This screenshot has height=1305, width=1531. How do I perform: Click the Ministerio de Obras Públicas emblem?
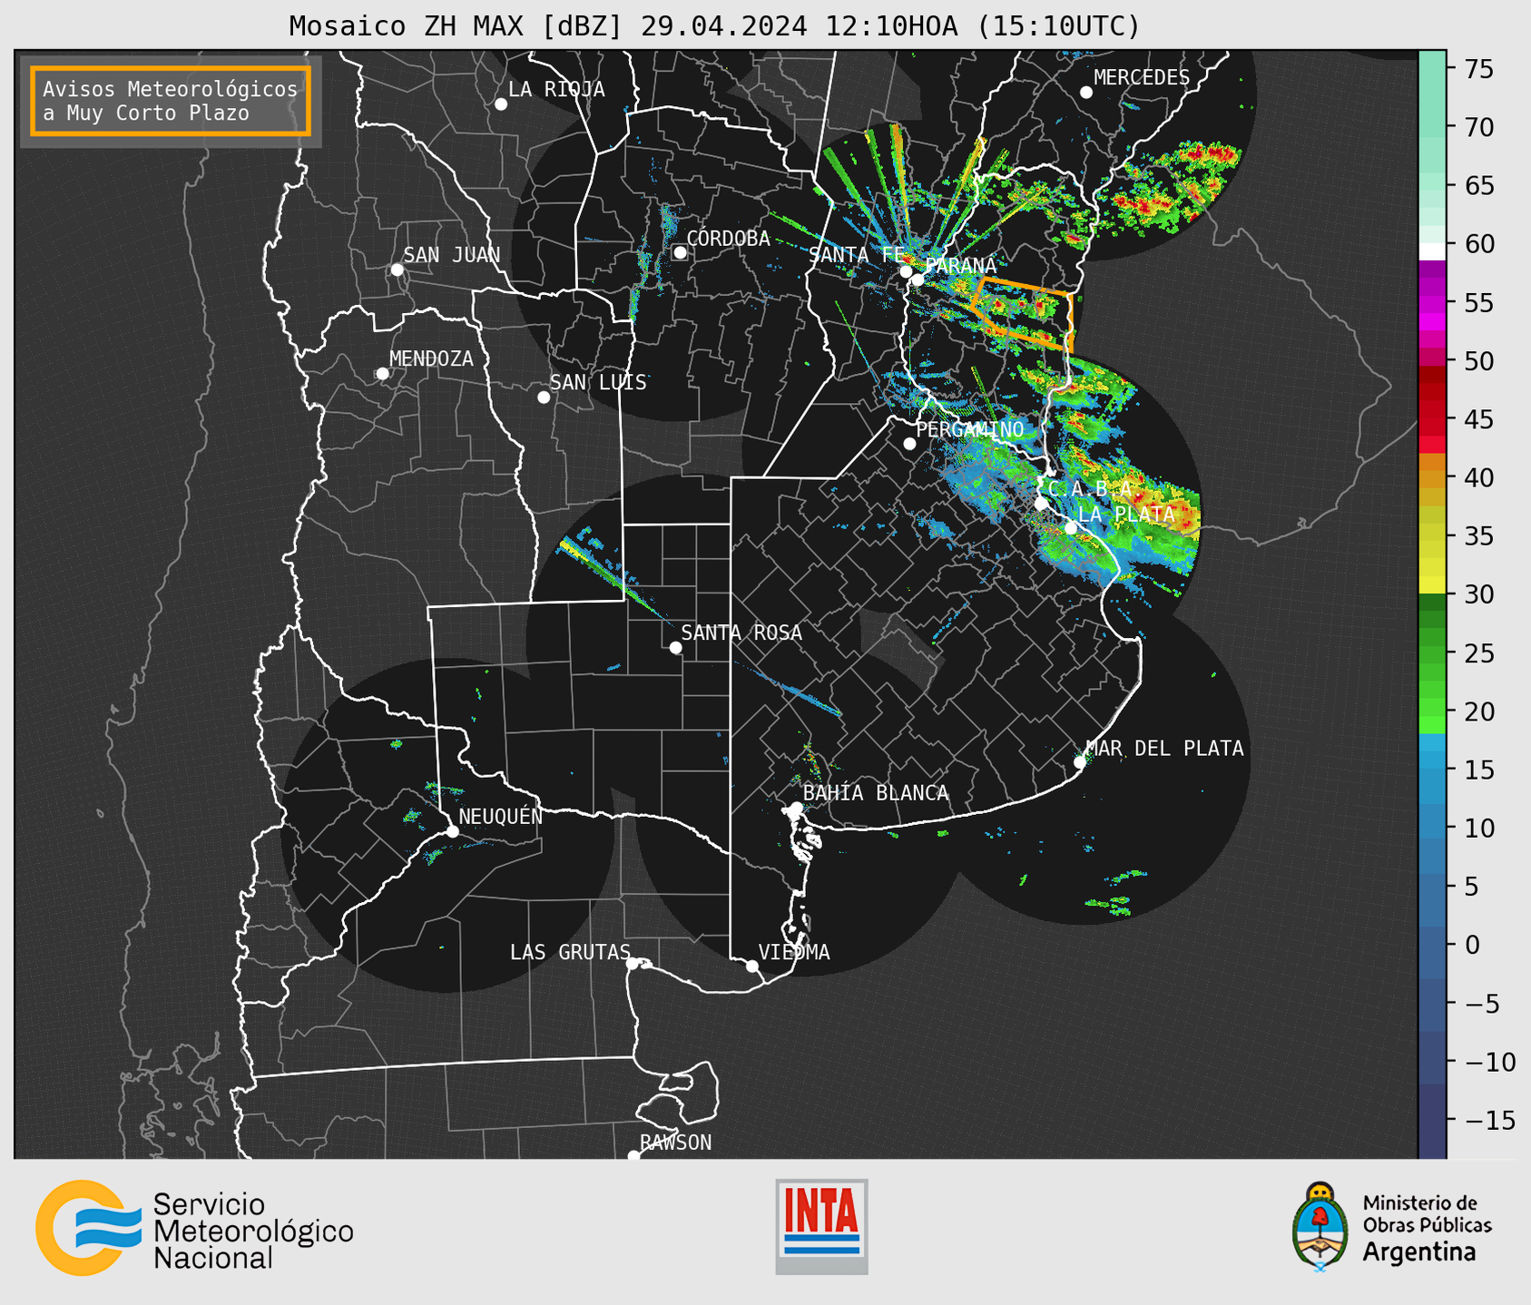pos(1320,1226)
